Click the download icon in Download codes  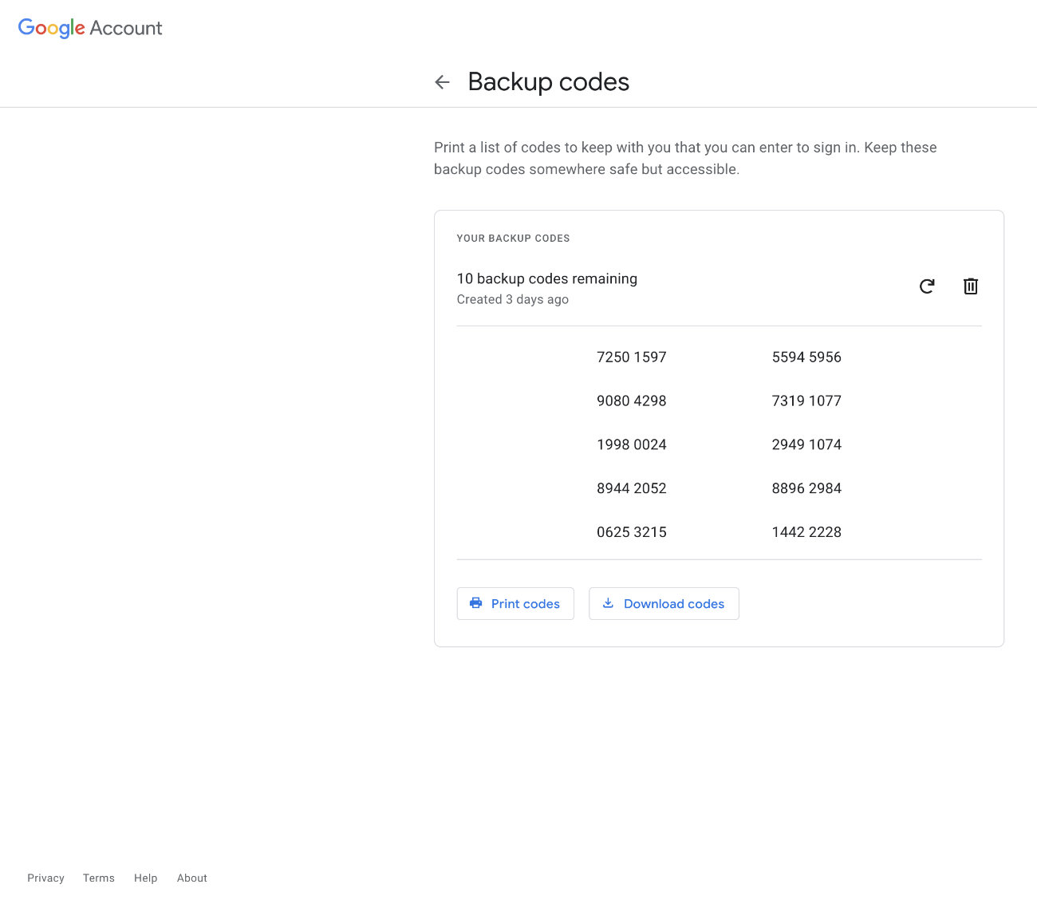[x=609, y=604]
